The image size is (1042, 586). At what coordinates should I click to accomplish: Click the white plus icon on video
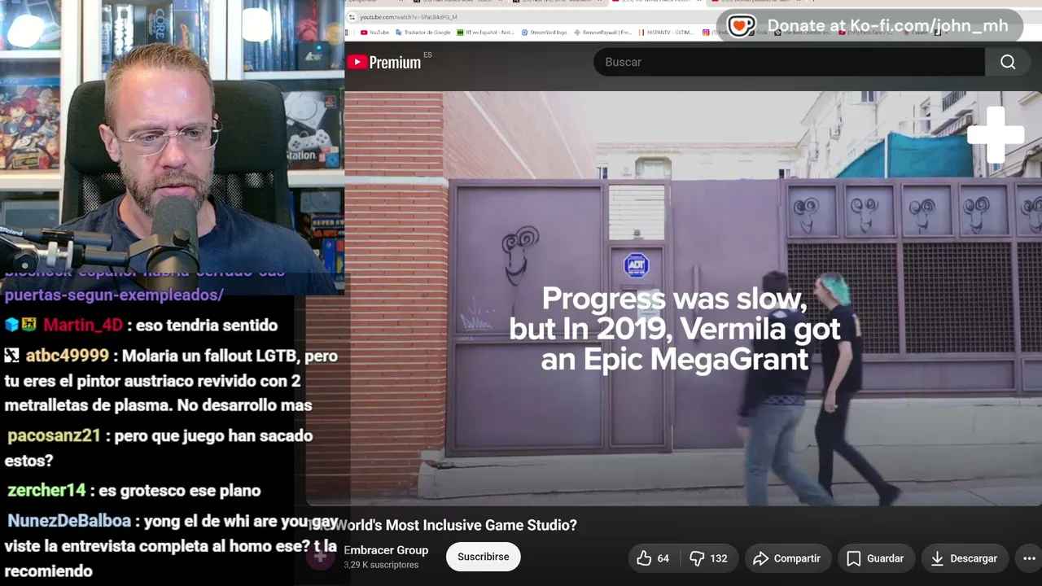pos(996,135)
